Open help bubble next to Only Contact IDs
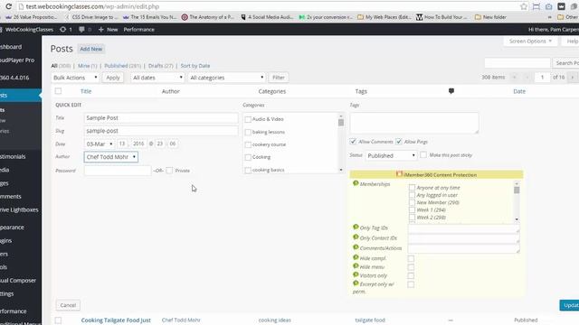The width and height of the screenshot is (579, 325). [x=356, y=237]
